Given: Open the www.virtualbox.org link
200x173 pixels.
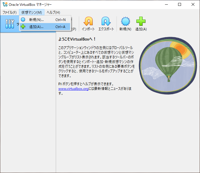Looking at the screenshot, I should [73, 89].
